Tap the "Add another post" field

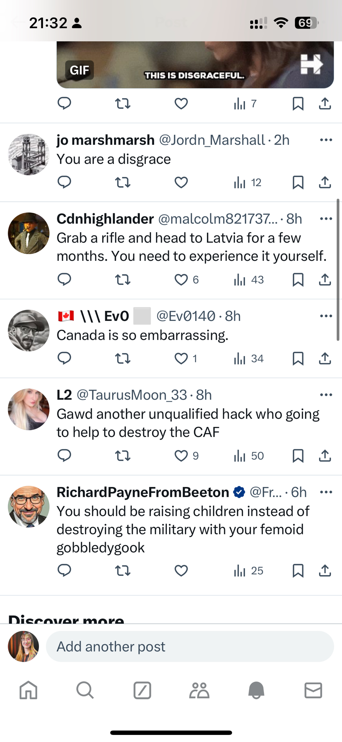coord(190,647)
